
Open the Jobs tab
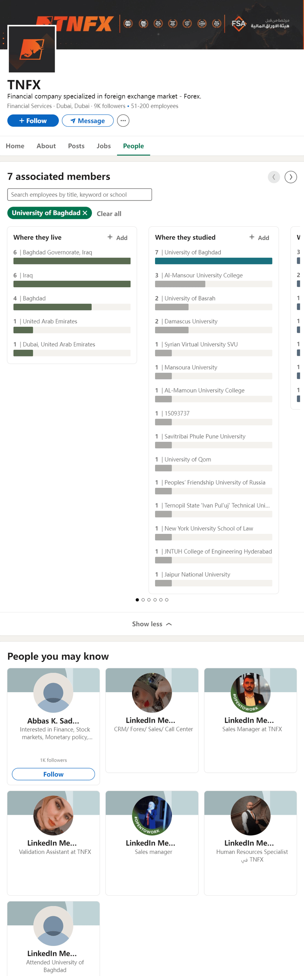104,146
